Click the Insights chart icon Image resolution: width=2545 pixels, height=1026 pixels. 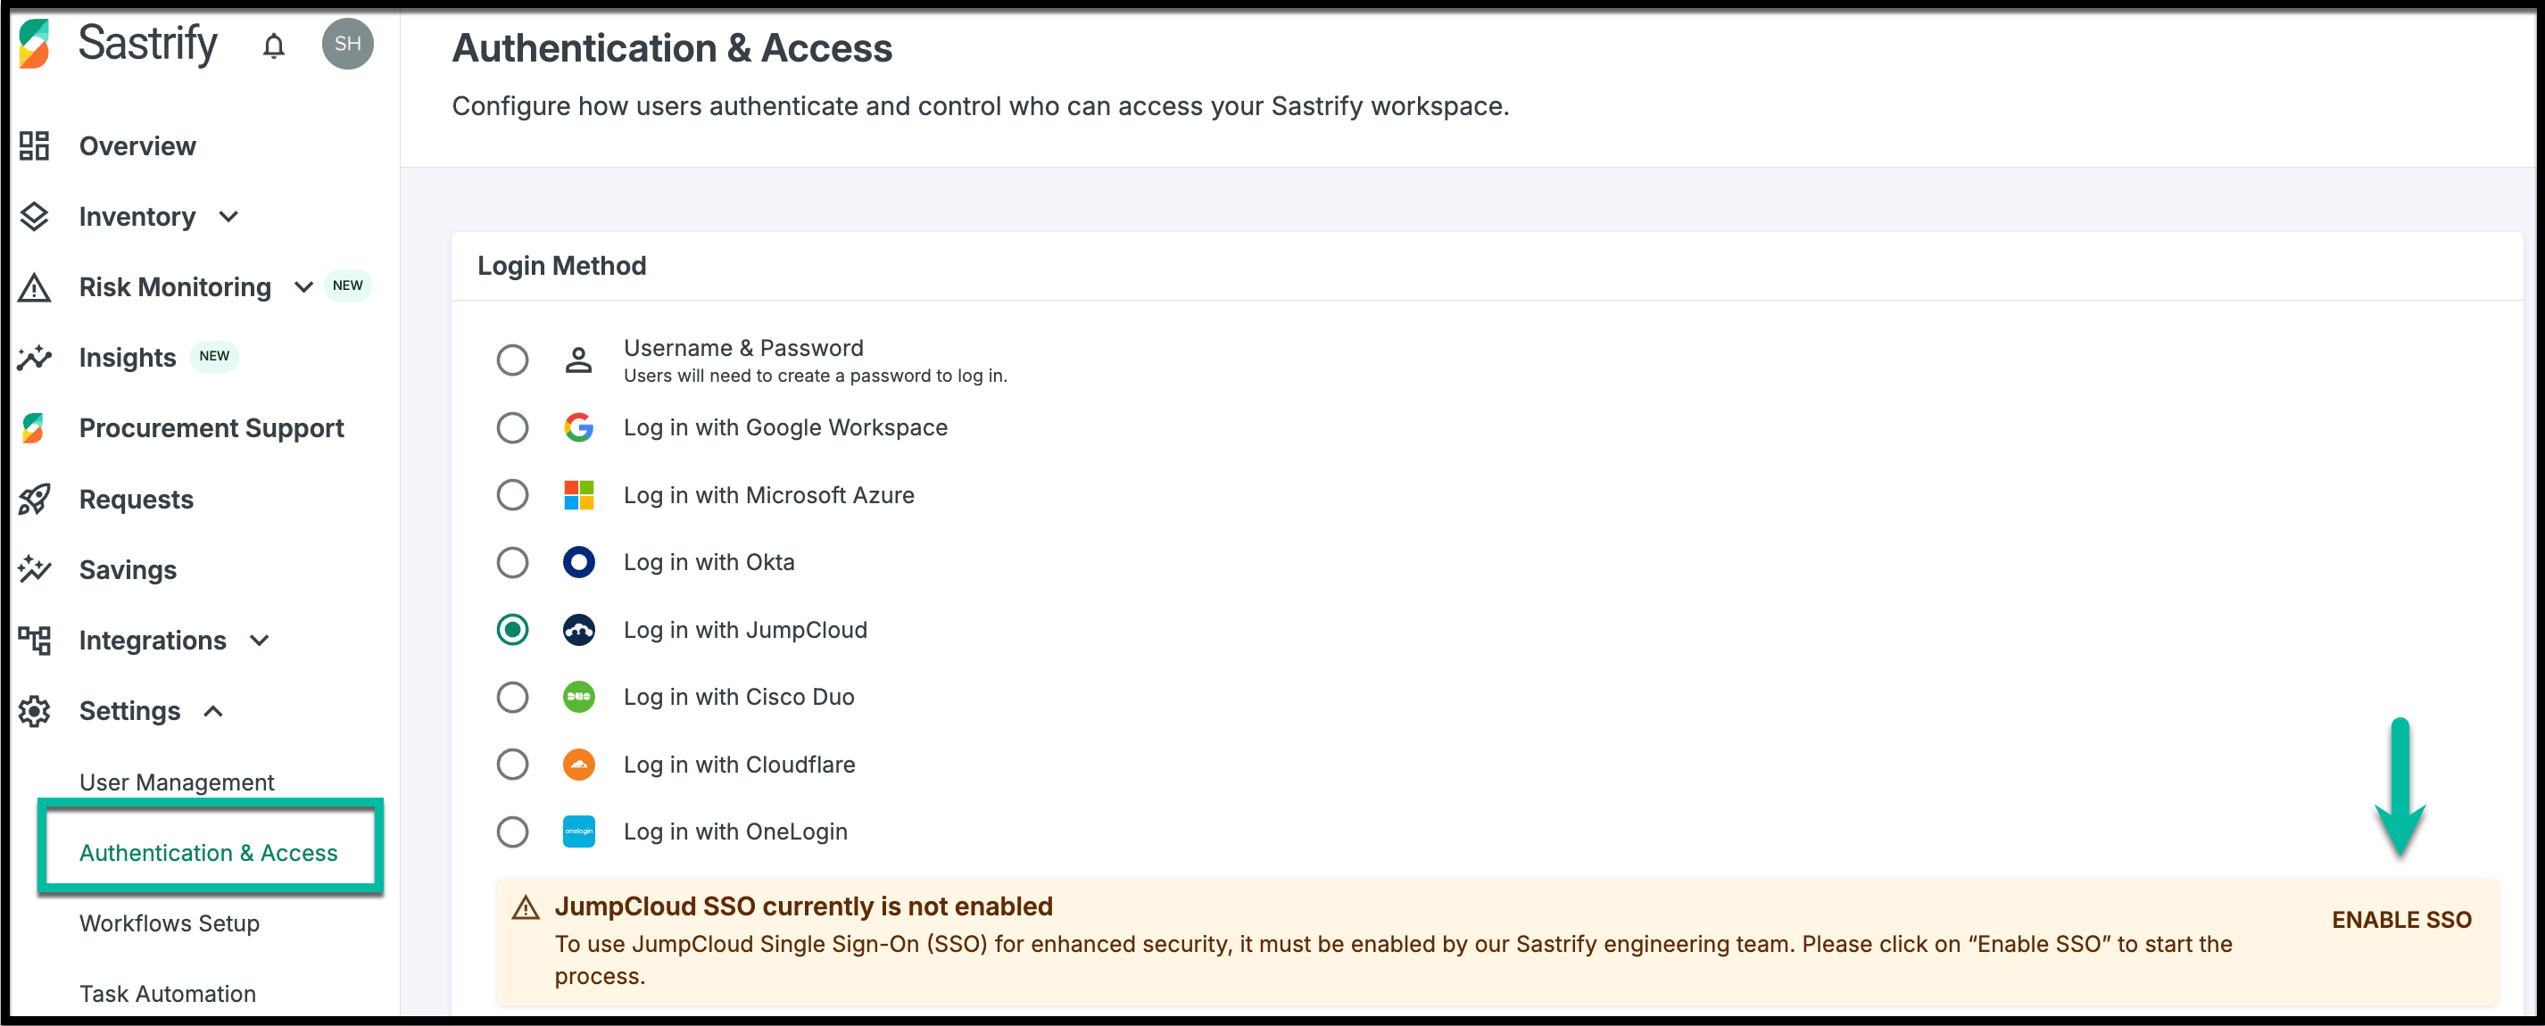pos(35,358)
